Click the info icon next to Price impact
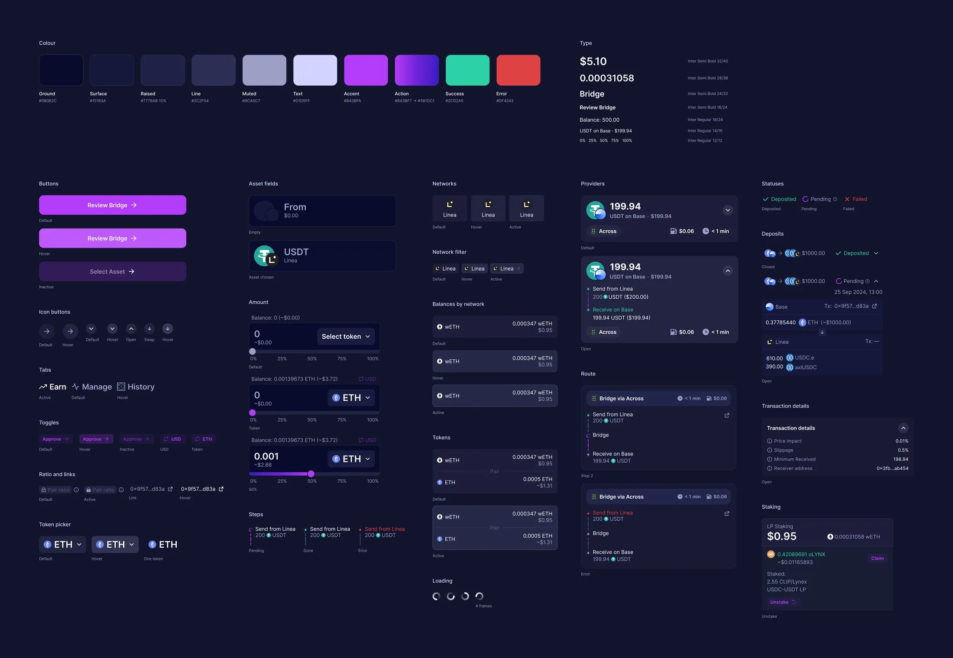This screenshot has height=658, width=953. point(770,441)
